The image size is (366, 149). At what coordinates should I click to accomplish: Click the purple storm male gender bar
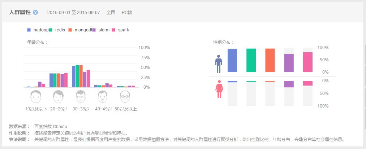(289, 63)
